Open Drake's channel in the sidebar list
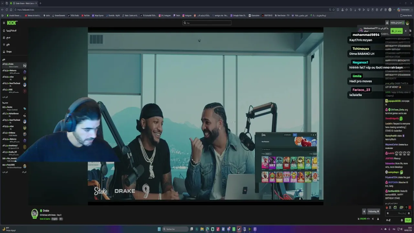This screenshot has width=414, height=233. pos(14,65)
